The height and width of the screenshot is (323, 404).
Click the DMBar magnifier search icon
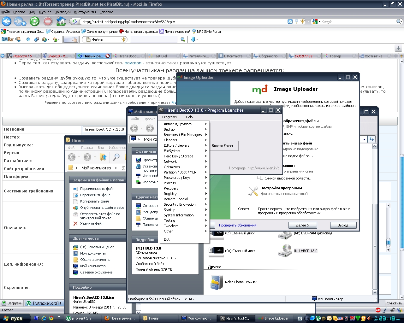click(x=183, y=39)
